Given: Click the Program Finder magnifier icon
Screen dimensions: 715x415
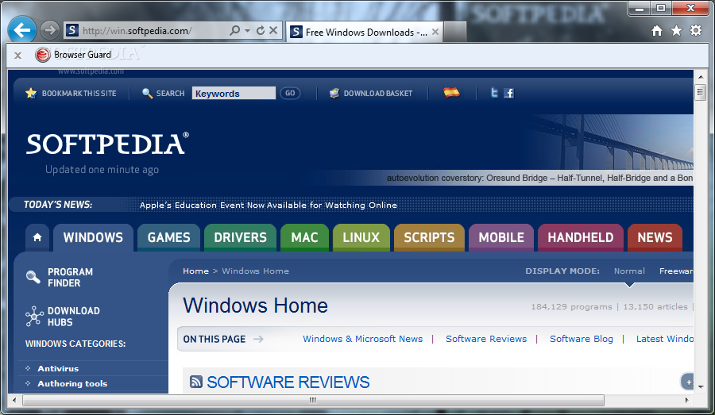Looking at the screenshot, I should (x=33, y=276).
